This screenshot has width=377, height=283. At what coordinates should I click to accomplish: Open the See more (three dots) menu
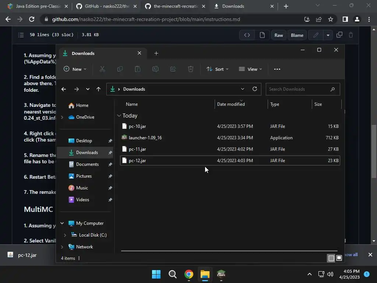pos(277,69)
